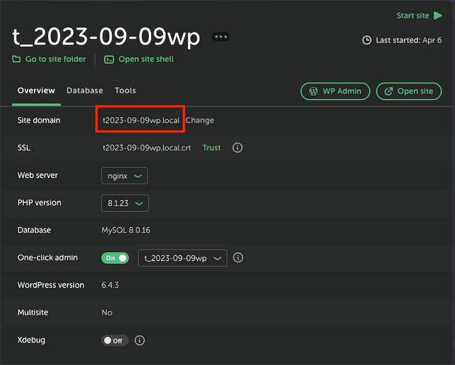Image resolution: width=455 pixels, height=365 pixels.
Task: Click the info icon next to Xdebug toggle
Action: click(140, 340)
